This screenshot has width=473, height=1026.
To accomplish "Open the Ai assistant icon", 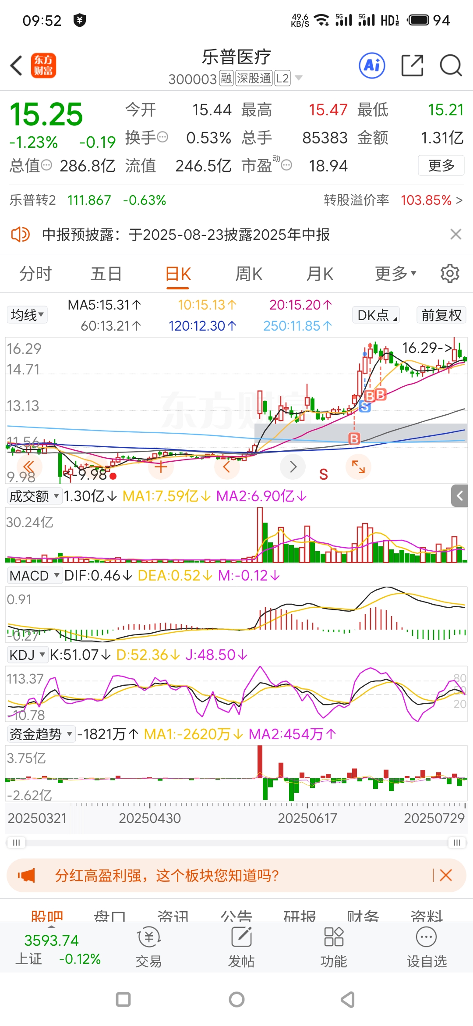I will pyautogui.click(x=372, y=66).
